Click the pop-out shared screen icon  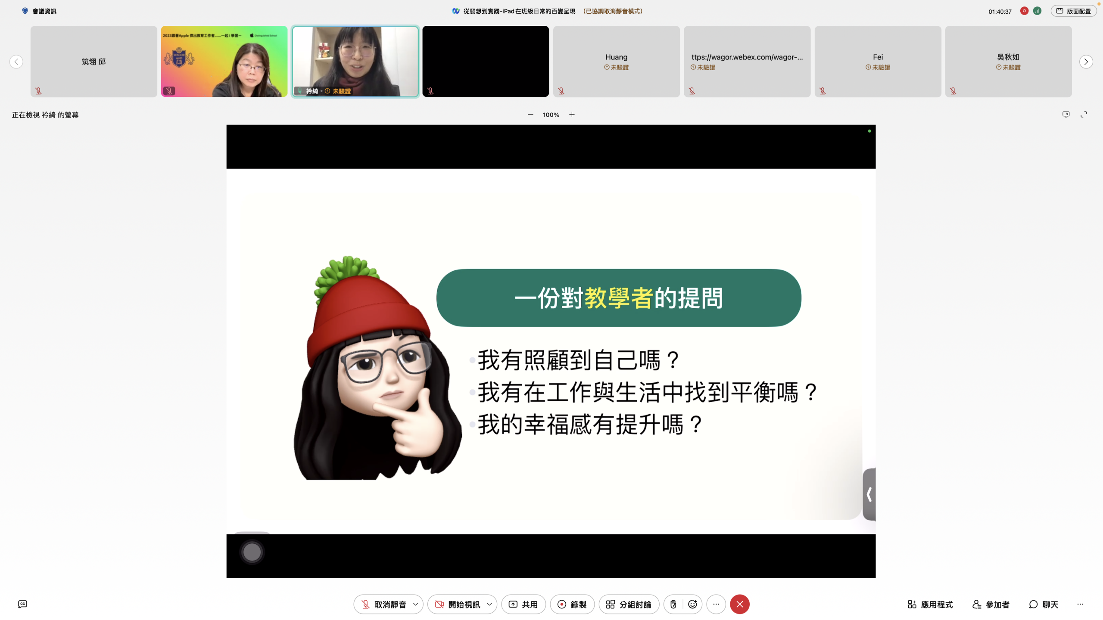click(x=1066, y=115)
